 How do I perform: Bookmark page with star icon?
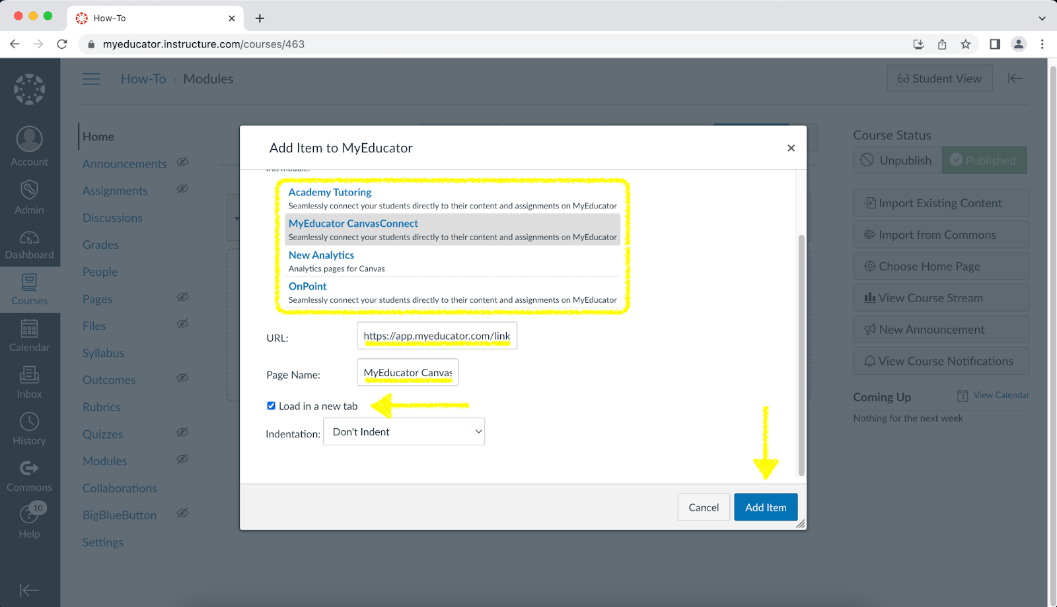coord(966,44)
